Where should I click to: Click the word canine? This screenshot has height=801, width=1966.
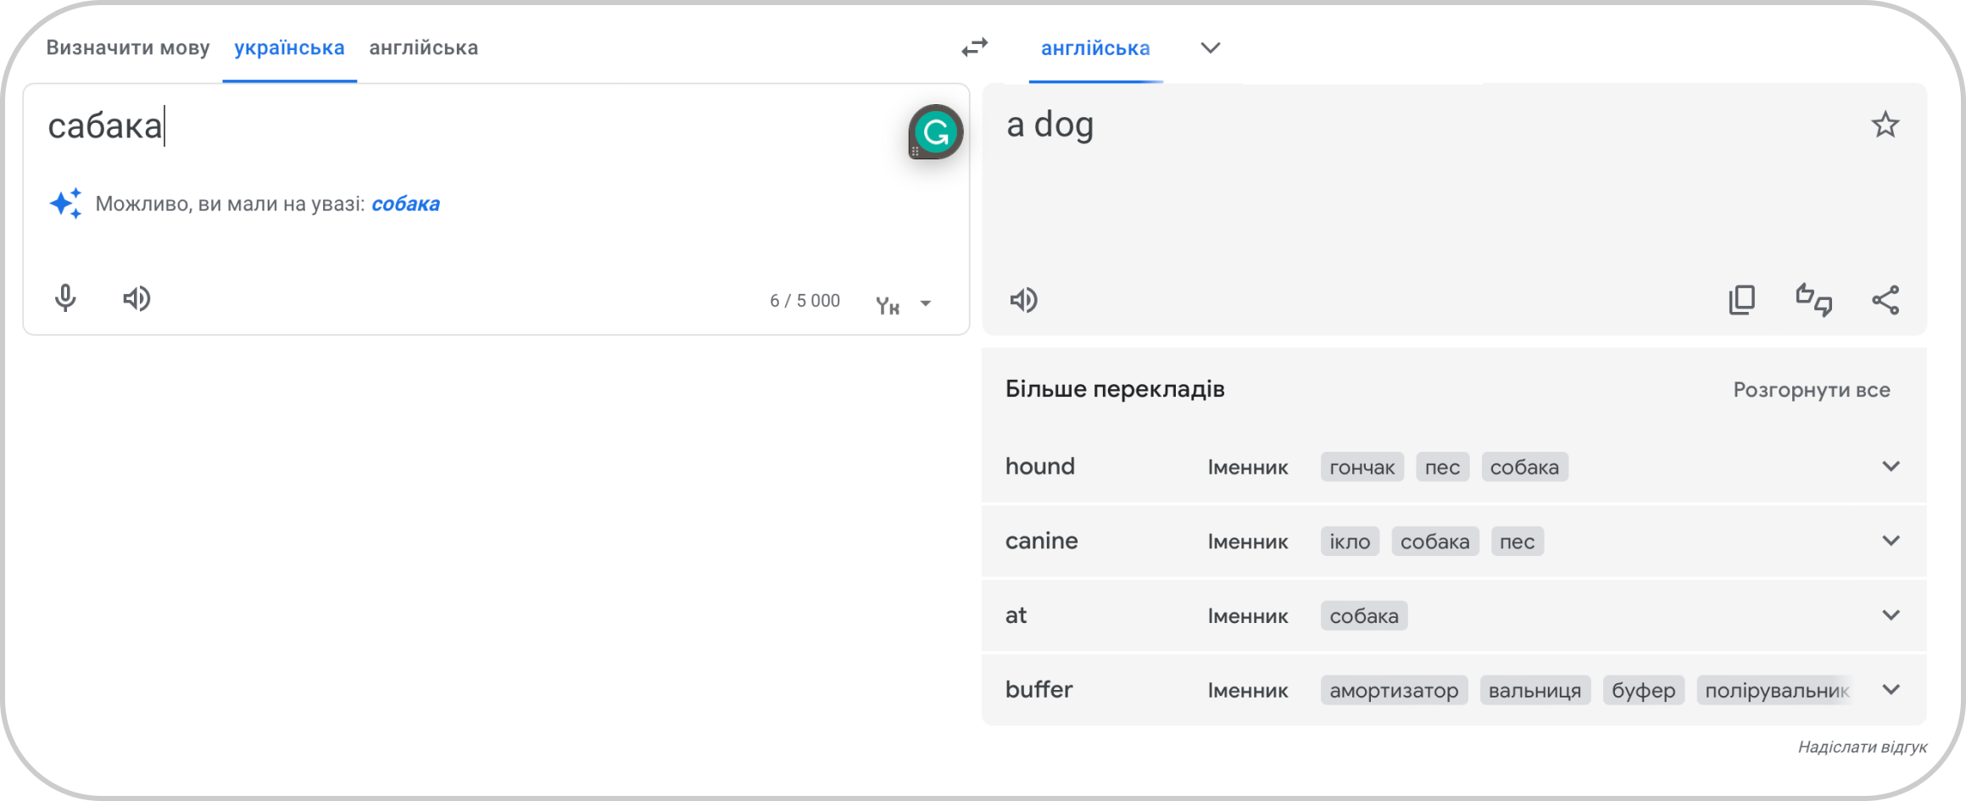pos(1042,541)
